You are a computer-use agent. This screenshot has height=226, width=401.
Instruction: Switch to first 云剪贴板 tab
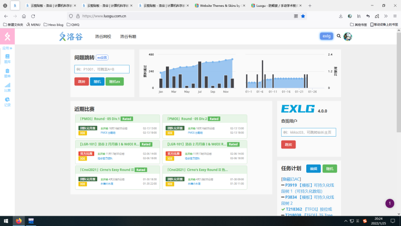pos(51,5)
